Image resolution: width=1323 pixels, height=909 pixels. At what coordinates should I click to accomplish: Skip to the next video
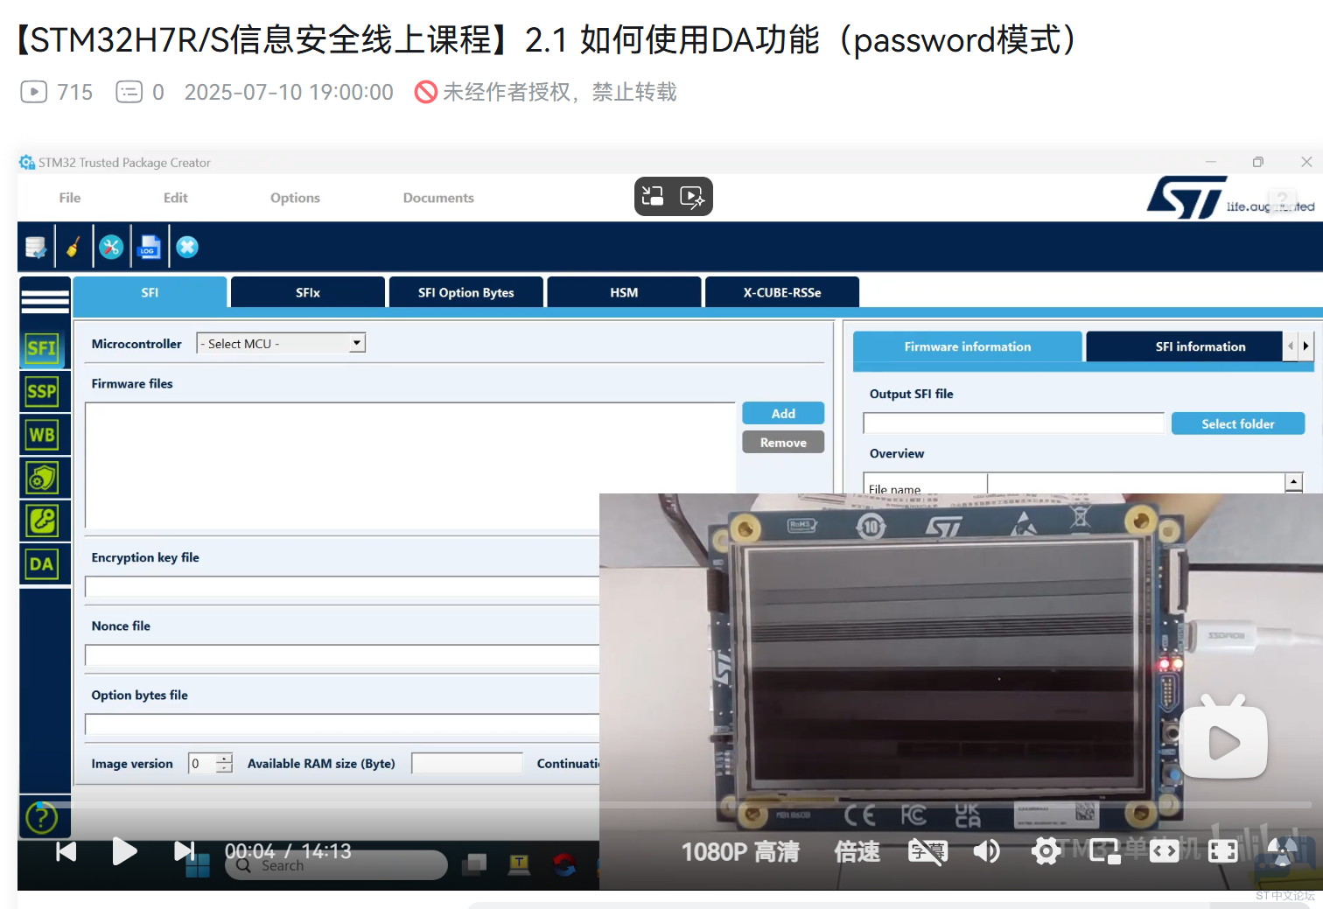[x=184, y=851]
